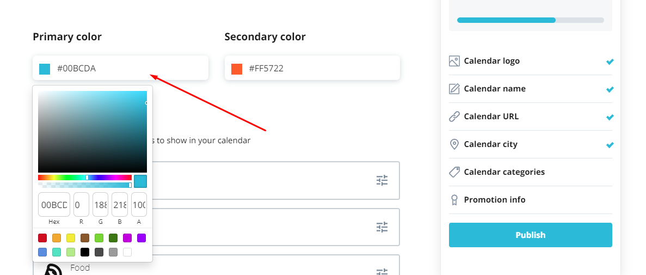The image size is (646, 275).
Task: Open settings sliders icon of second category row
Action: point(382,227)
